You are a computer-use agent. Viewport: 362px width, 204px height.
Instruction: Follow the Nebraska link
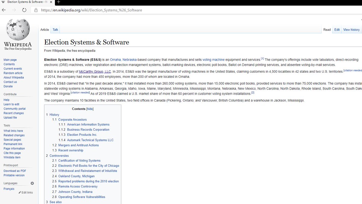129,60
